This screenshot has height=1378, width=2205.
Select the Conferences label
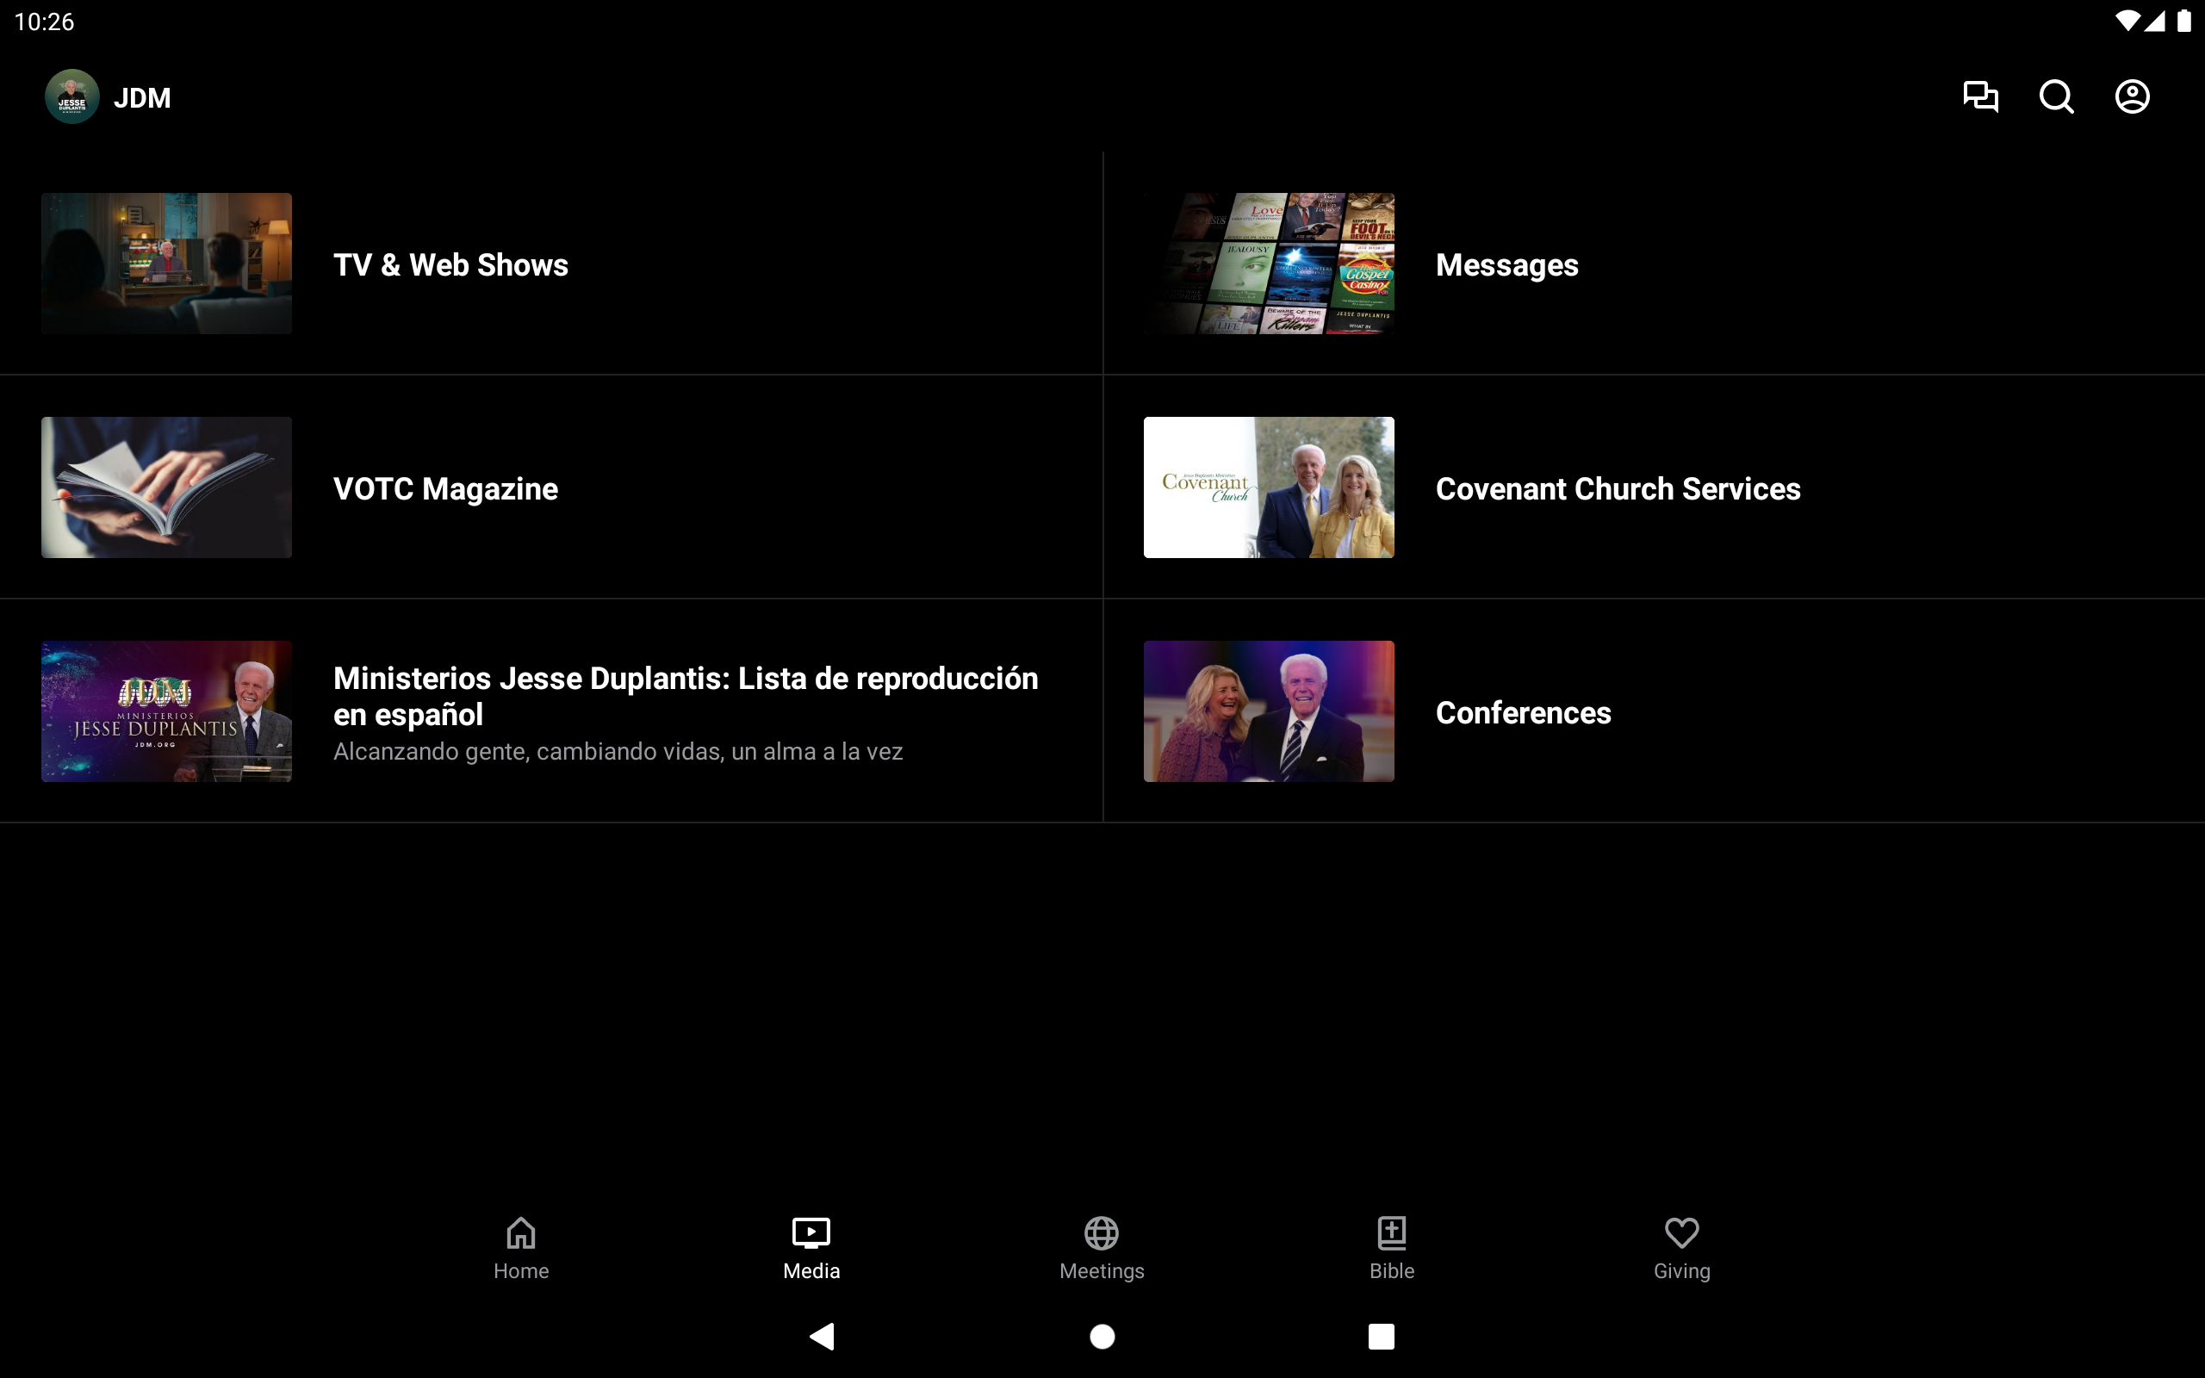1524,713
